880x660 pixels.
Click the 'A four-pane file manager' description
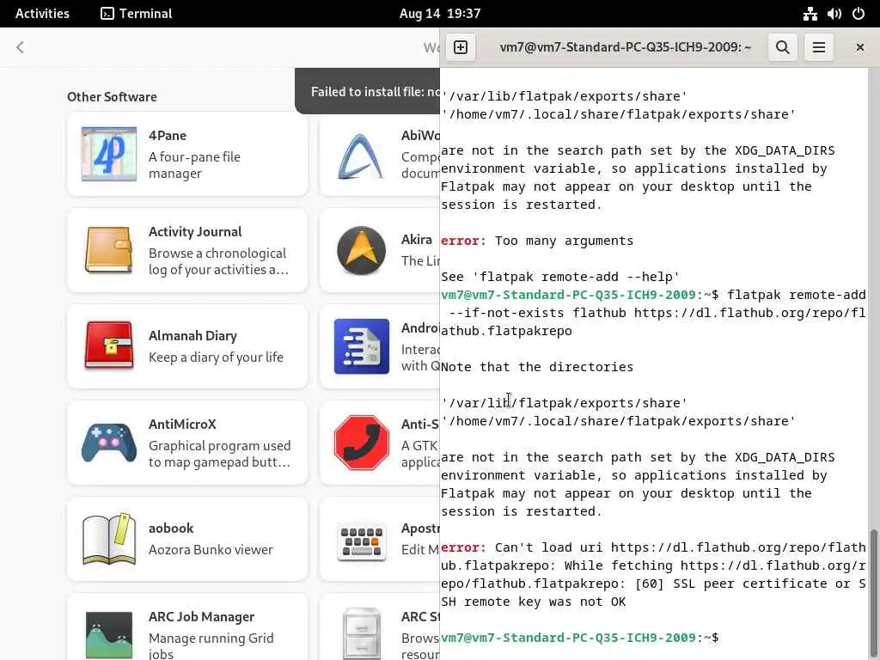[x=194, y=165]
